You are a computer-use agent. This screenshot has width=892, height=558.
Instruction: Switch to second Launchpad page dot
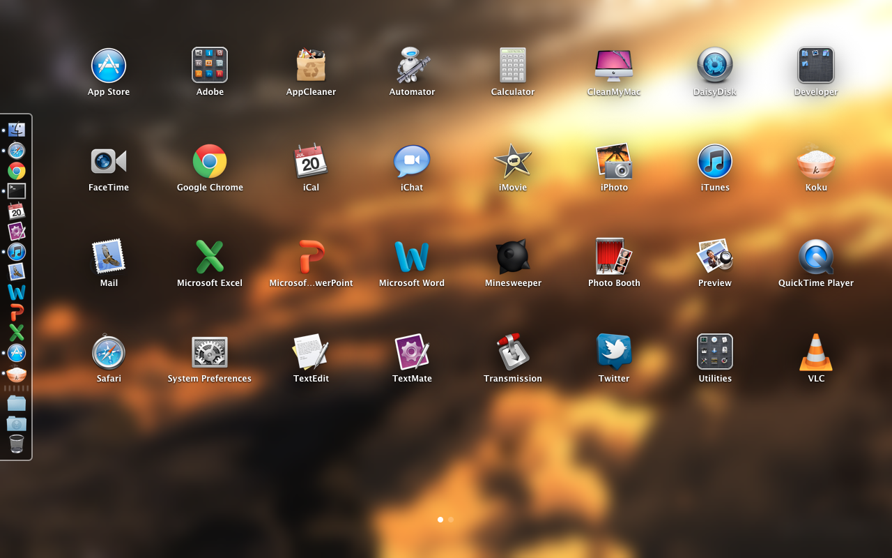click(451, 520)
